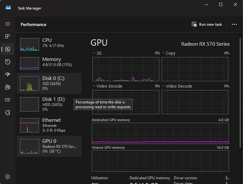Select the Ethernet performance item
The image size is (243, 184).
click(49, 125)
